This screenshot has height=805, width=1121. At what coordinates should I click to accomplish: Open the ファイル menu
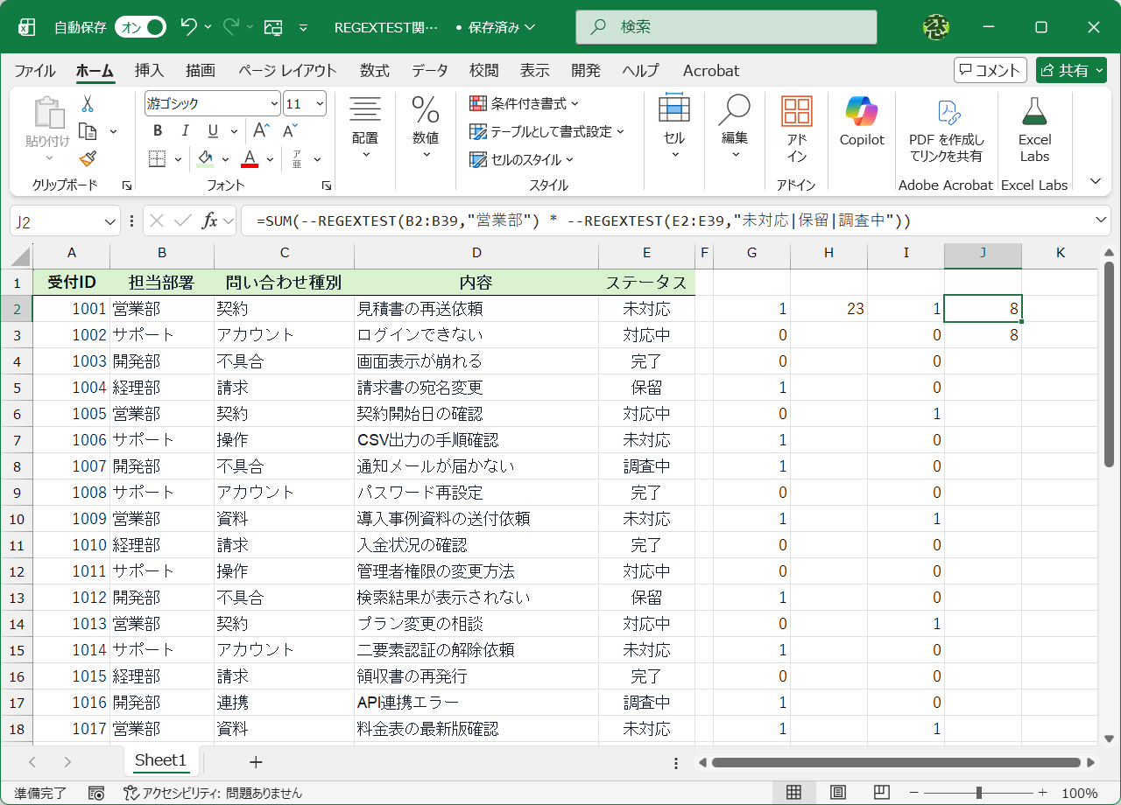coord(34,71)
